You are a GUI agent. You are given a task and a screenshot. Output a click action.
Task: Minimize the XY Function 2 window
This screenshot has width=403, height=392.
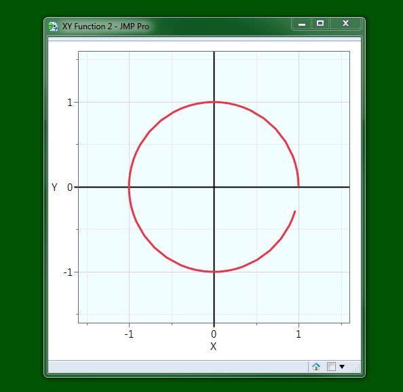[x=302, y=24]
